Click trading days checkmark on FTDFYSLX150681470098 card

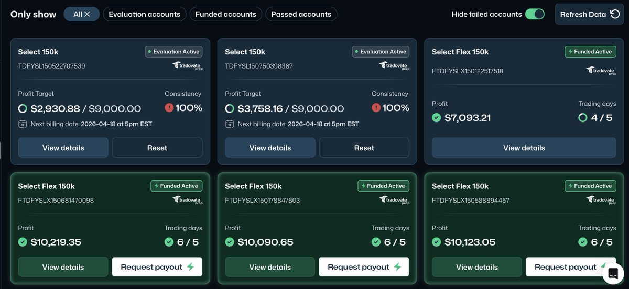pyautogui.click(x=169, y=242)
